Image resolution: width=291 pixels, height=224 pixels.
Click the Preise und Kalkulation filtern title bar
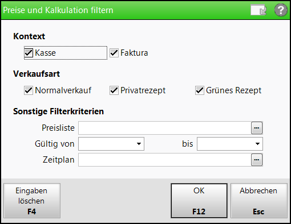tap(126, 10)
